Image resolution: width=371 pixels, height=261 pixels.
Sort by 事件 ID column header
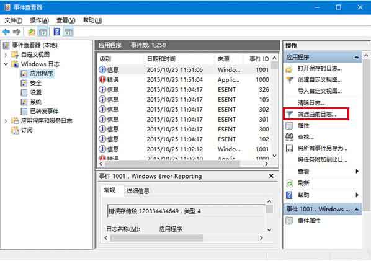[x=258, y=59]
